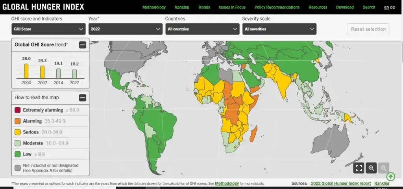The image size is (403, 189).
Task: Open the Methodology link in footnote
Action: 227,183
